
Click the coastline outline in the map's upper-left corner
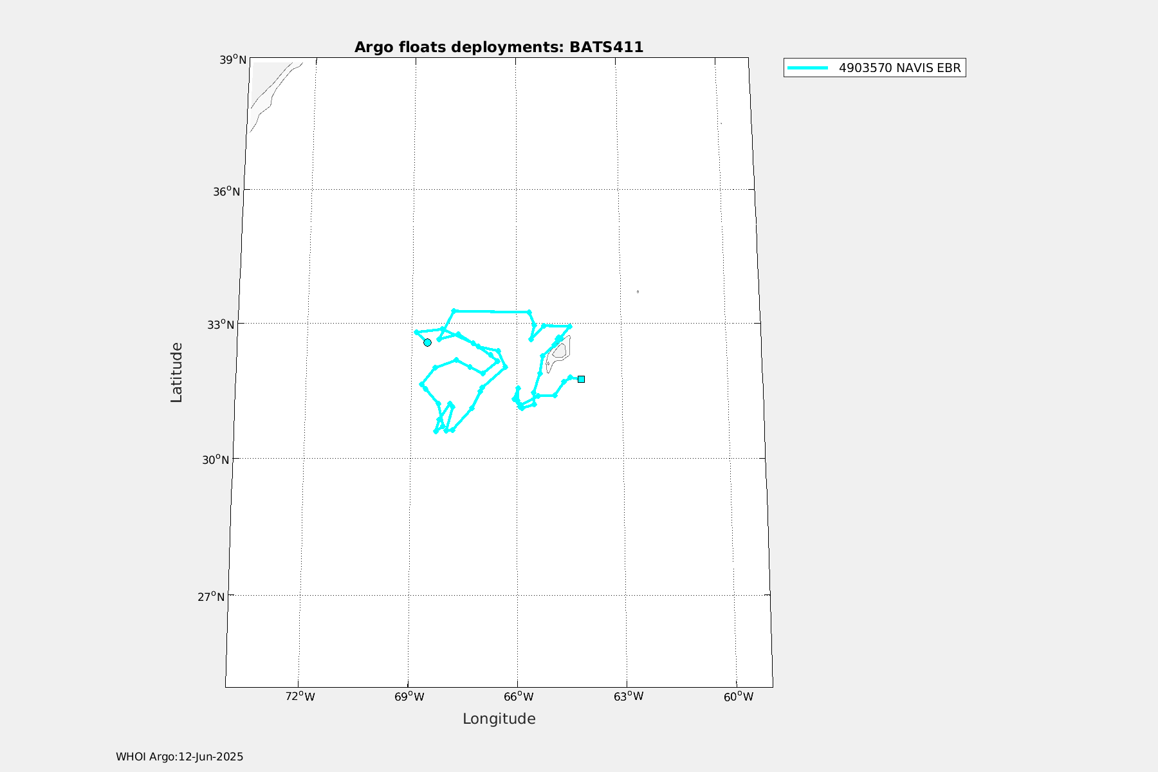pos(275,96)
